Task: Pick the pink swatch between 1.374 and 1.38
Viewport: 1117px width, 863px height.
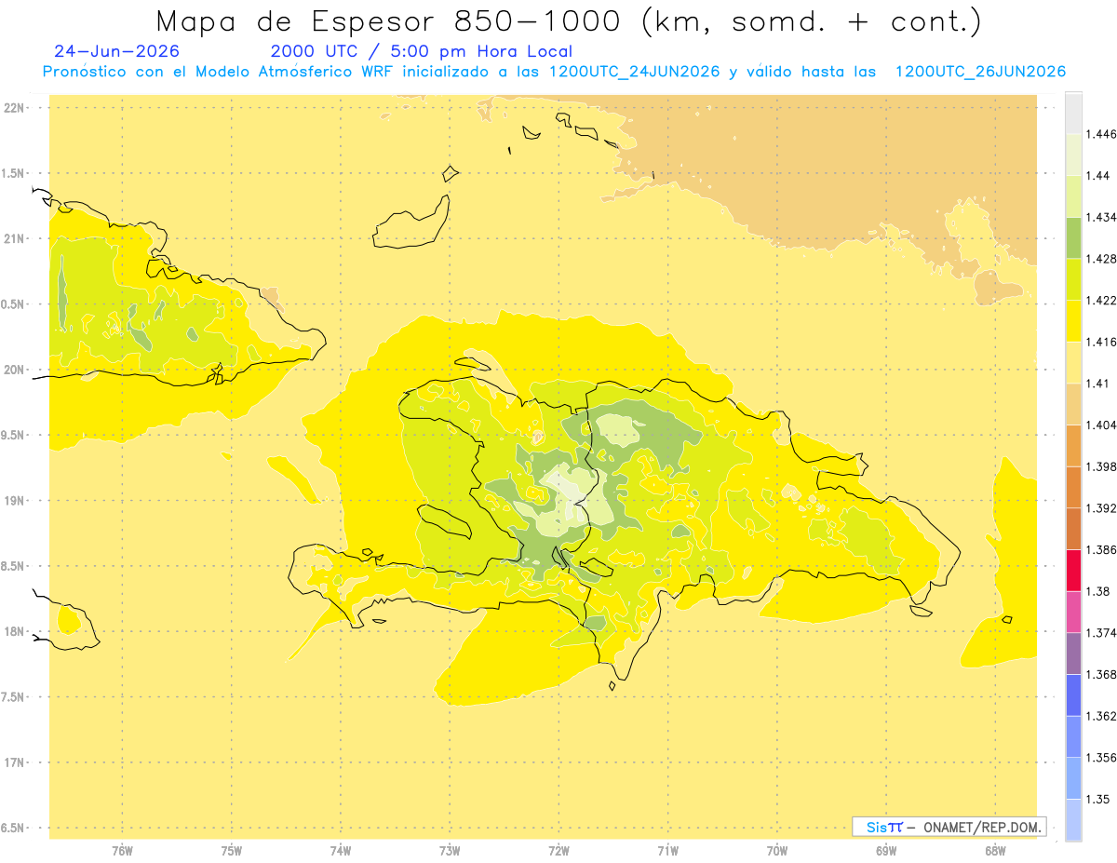Action: coord(1074,612)
